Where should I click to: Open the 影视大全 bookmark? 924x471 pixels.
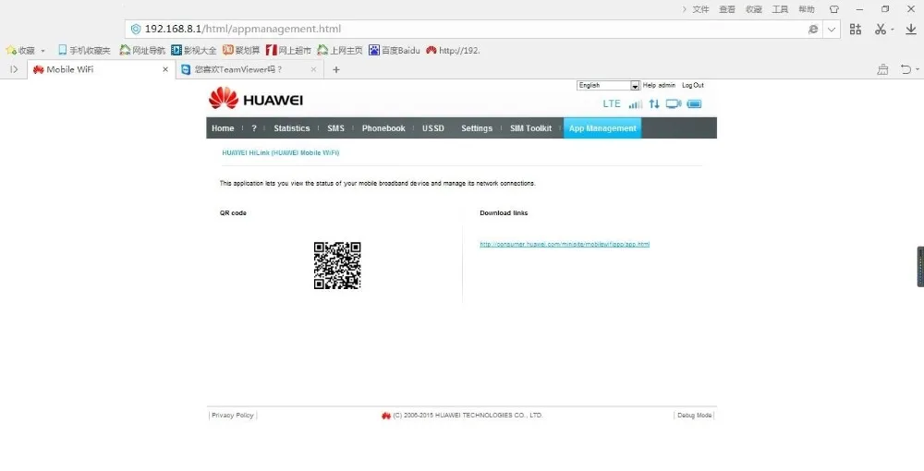click(193, 51)
